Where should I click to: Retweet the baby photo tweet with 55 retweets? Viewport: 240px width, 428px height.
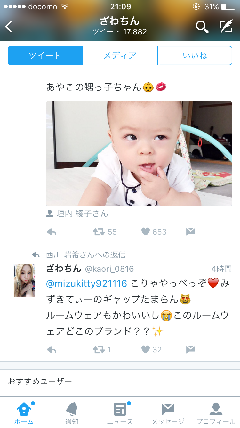coord(99,232)
